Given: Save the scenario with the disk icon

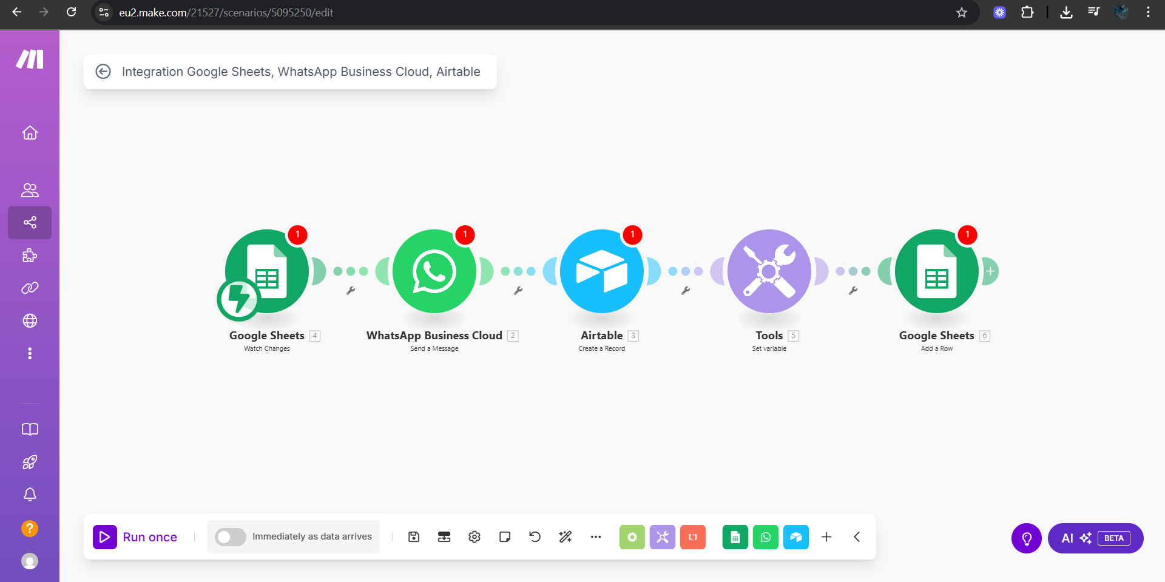Looking at the screenshot, I should coord(414,536).
